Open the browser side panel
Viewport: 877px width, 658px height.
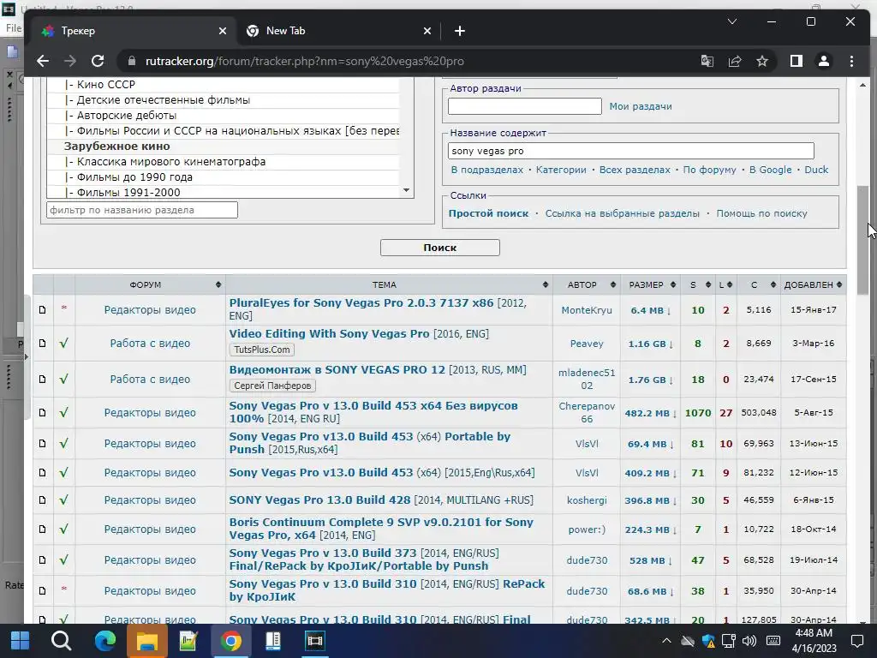pyautogui.click(x=796, y=61)
